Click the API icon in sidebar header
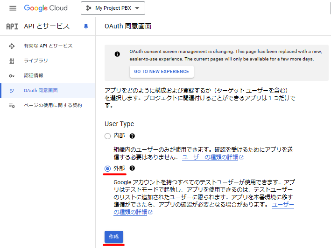 (x=12, y=27)
